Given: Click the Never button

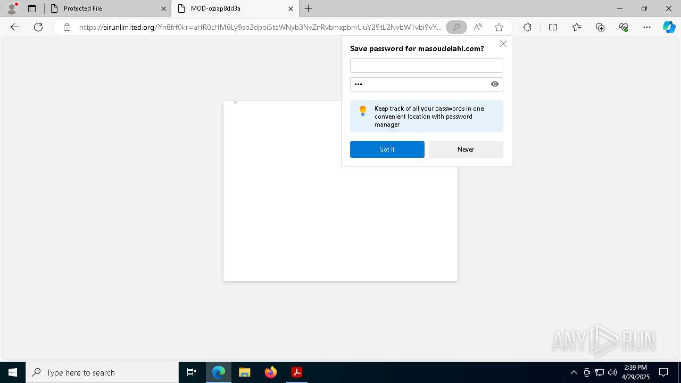Looking at the screenshot, I should [x=466, y=149].
